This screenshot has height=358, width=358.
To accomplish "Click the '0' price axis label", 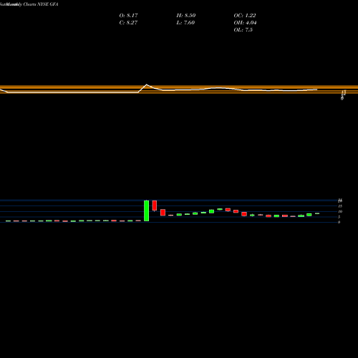I will 339,222.
